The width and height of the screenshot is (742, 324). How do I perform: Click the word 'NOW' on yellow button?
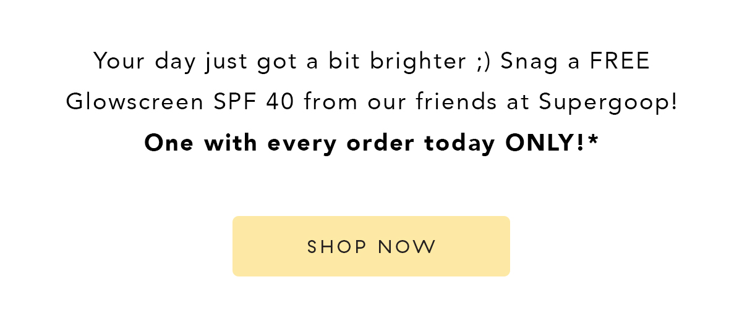coord(407,247)
